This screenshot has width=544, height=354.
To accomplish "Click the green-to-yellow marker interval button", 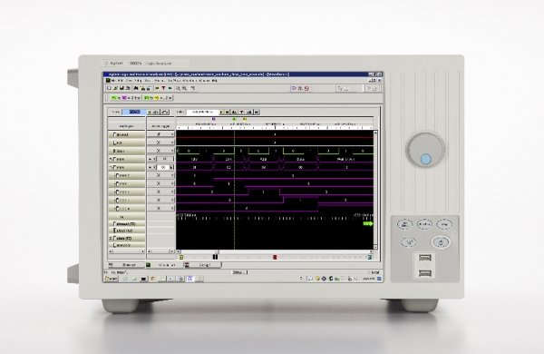I will (158, 98).
